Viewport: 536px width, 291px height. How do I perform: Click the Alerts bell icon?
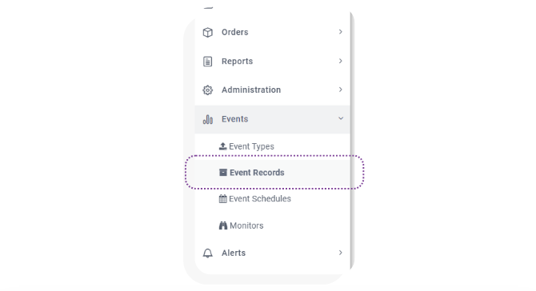(x=207, y=253)
